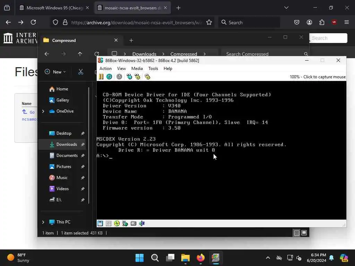The image size is (355, 266).
Task: Open the Help menu in 86Box
Action: 168,69
